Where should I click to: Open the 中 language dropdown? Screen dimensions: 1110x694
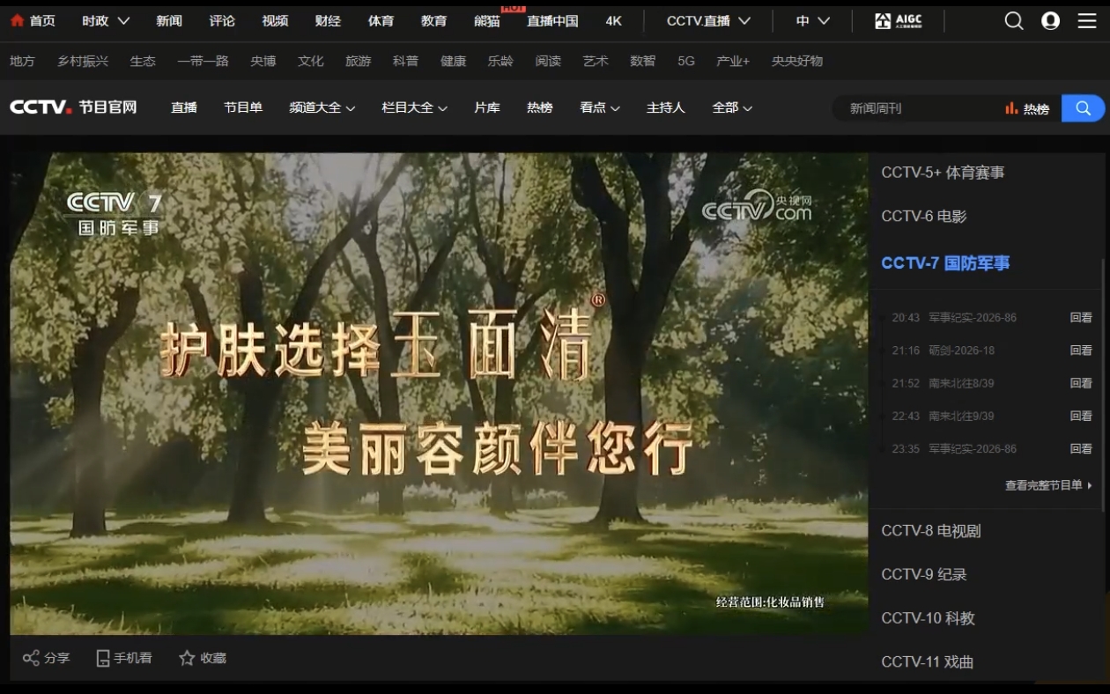tap(813, 20)
